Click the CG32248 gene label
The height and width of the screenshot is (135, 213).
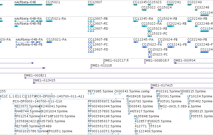(202, 7)
